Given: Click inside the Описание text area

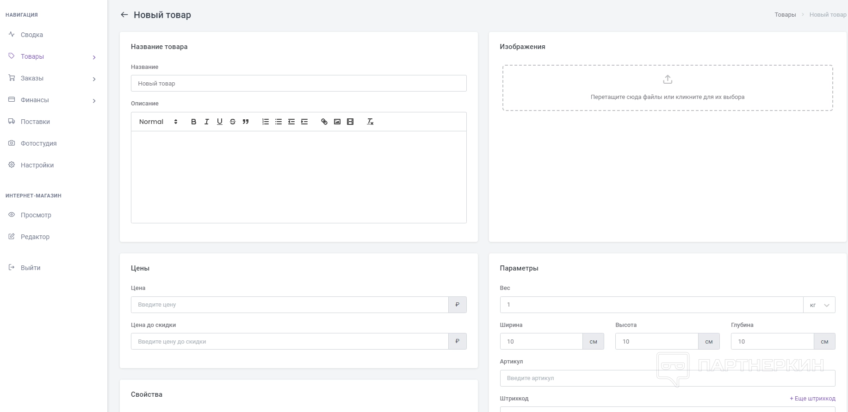Looking at the screenshot, I should 298,177.
